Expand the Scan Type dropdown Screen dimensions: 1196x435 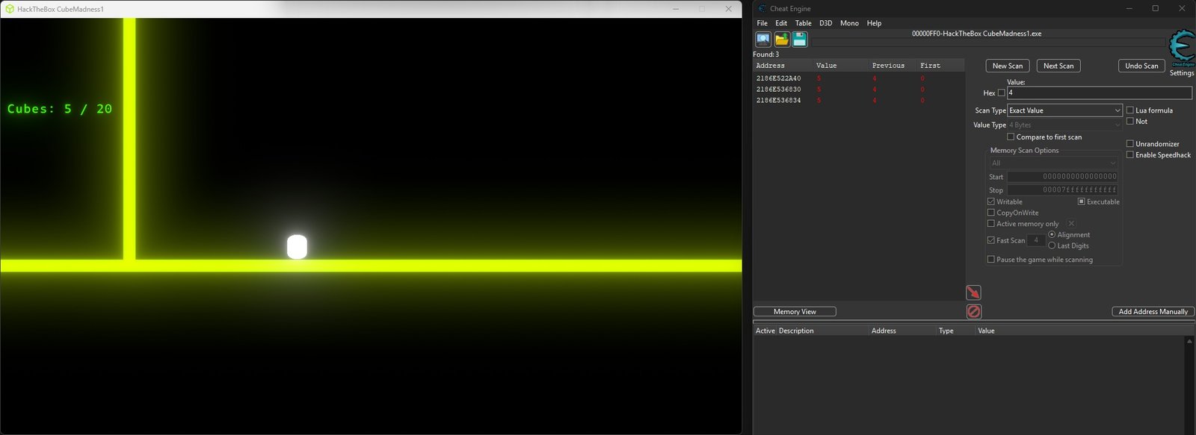click(x=1064, y=110)
